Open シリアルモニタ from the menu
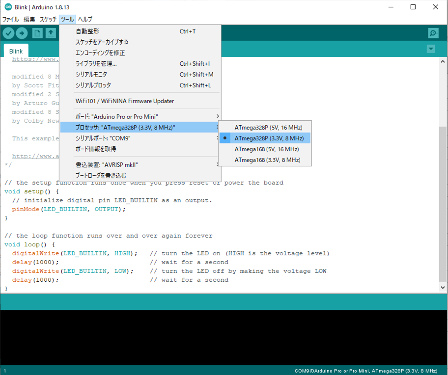Screen dimensions: 448x375 pyautogui.click(x=140, y=75)
